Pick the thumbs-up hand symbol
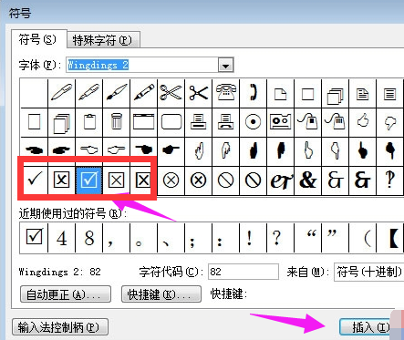Viewport: 404px width, 340px height. coord(362,122)
